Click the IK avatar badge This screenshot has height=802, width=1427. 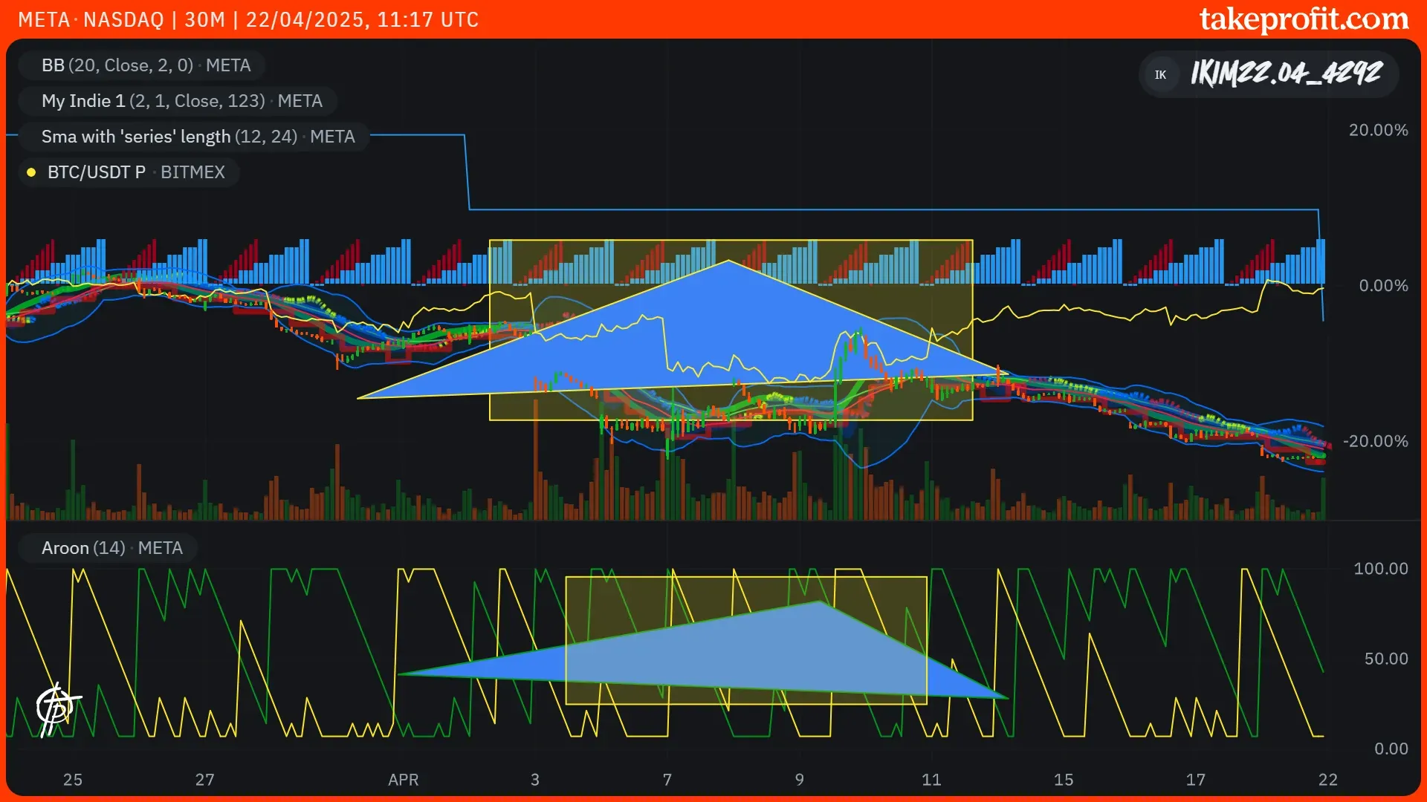point(1160,74)
